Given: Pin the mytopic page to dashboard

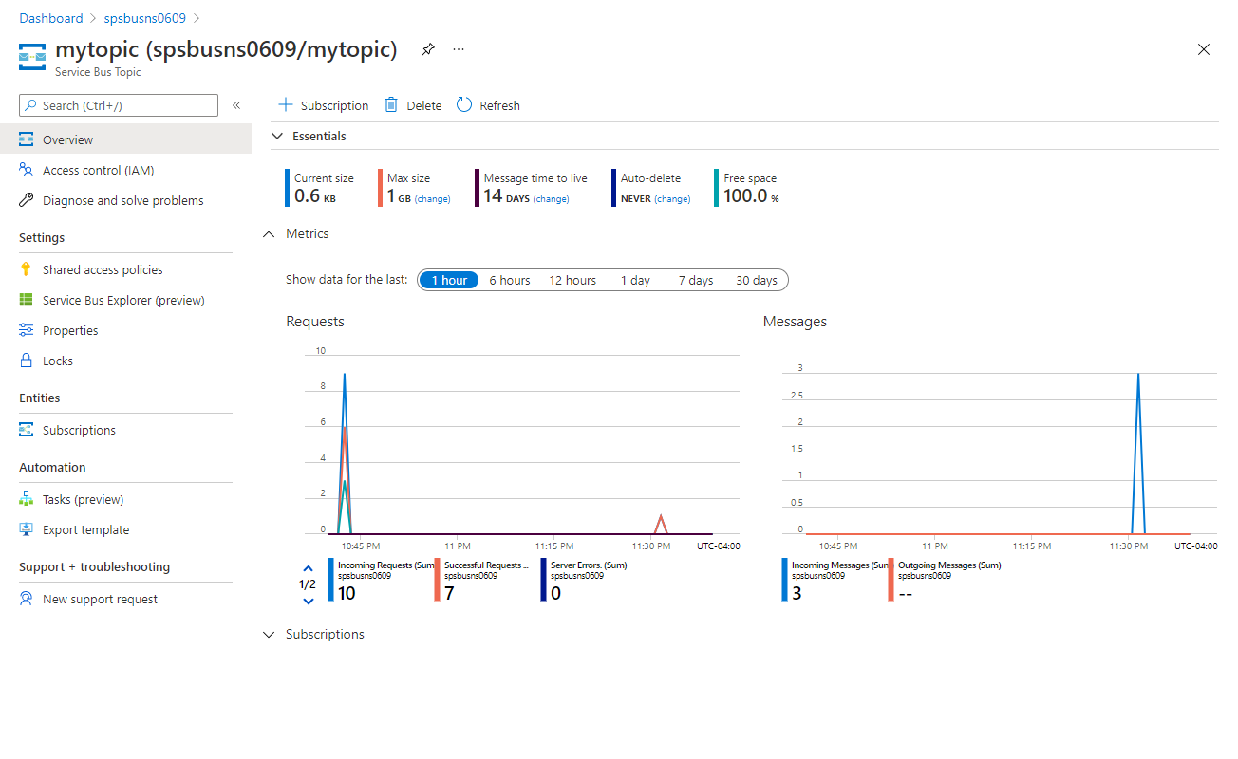Looking at the screenshot, I should pos(428,49).
